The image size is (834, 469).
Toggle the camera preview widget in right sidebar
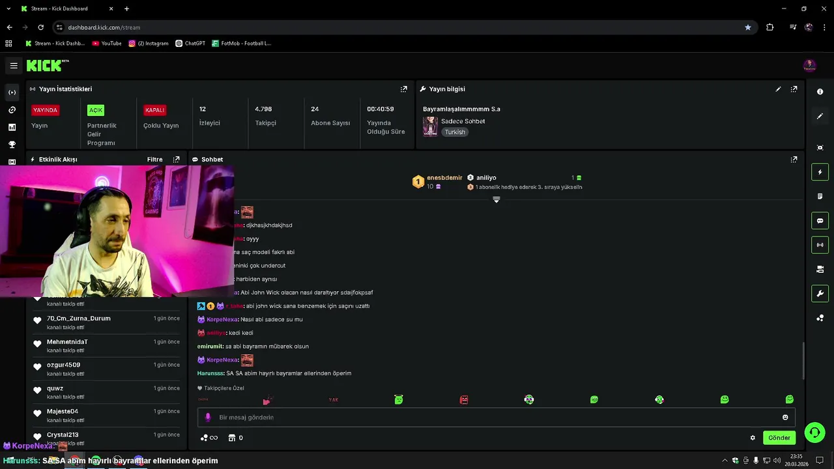tap(820, 269)
